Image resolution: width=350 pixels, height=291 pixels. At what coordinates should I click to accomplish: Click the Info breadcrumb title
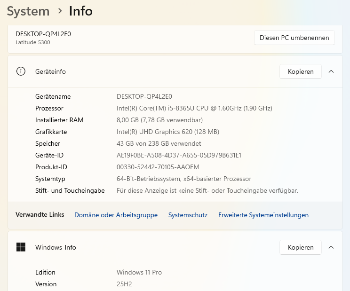(x=81, y=11)
